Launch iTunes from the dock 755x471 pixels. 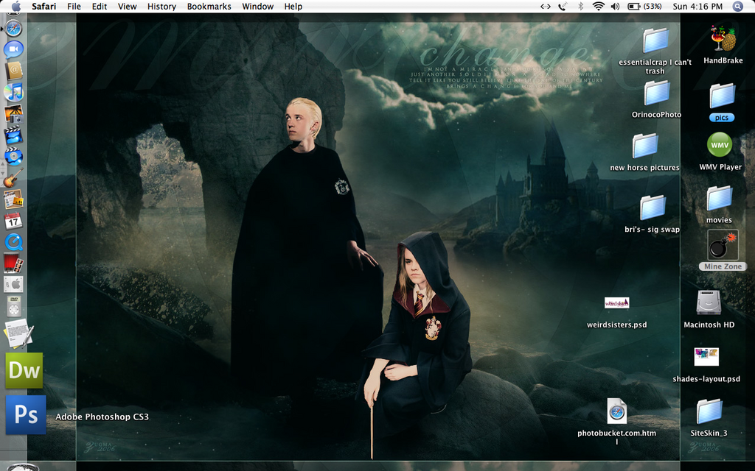click(x=13, y=91)
